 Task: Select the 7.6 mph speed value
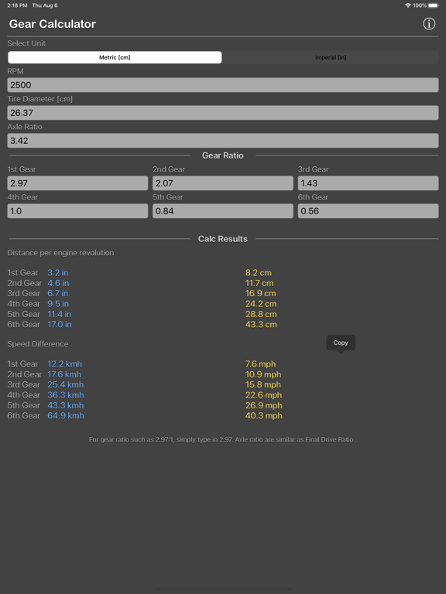pos(260,364)
